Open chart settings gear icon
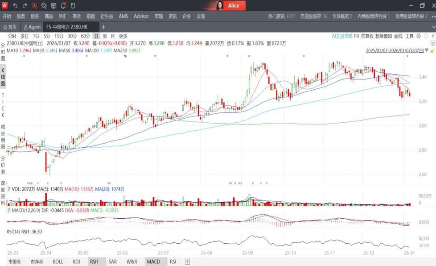The width and height of the screenshot is (436, 266). pyautogui.click(x=419, y=36)
